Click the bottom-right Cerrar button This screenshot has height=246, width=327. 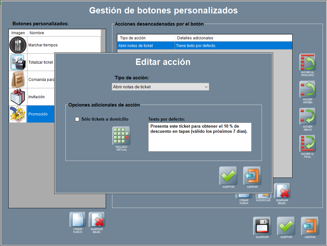point(310,226)
